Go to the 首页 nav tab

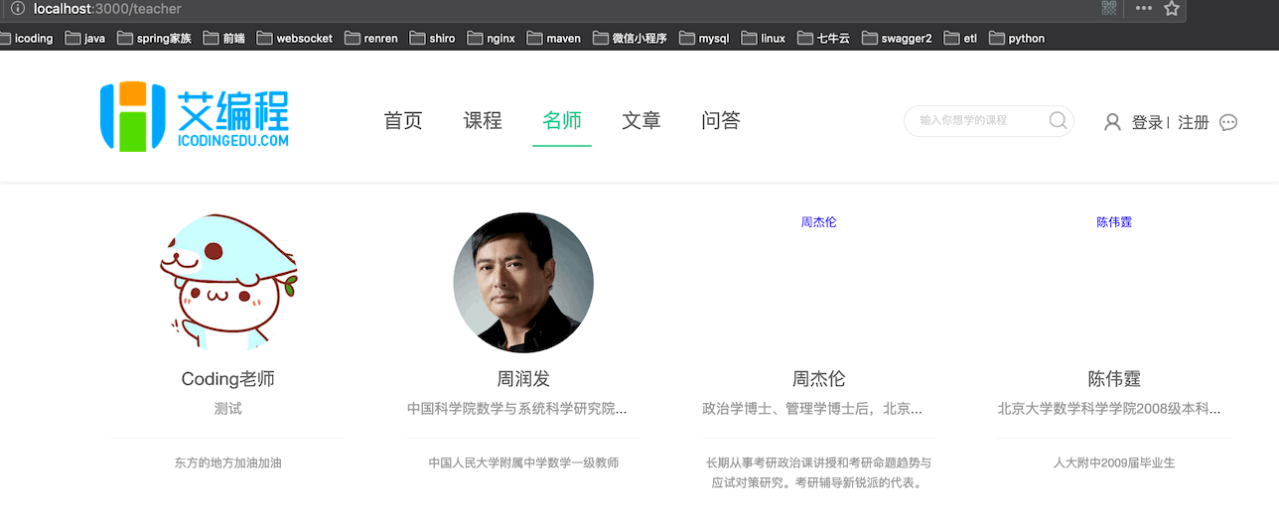click(x=403, y=121)
